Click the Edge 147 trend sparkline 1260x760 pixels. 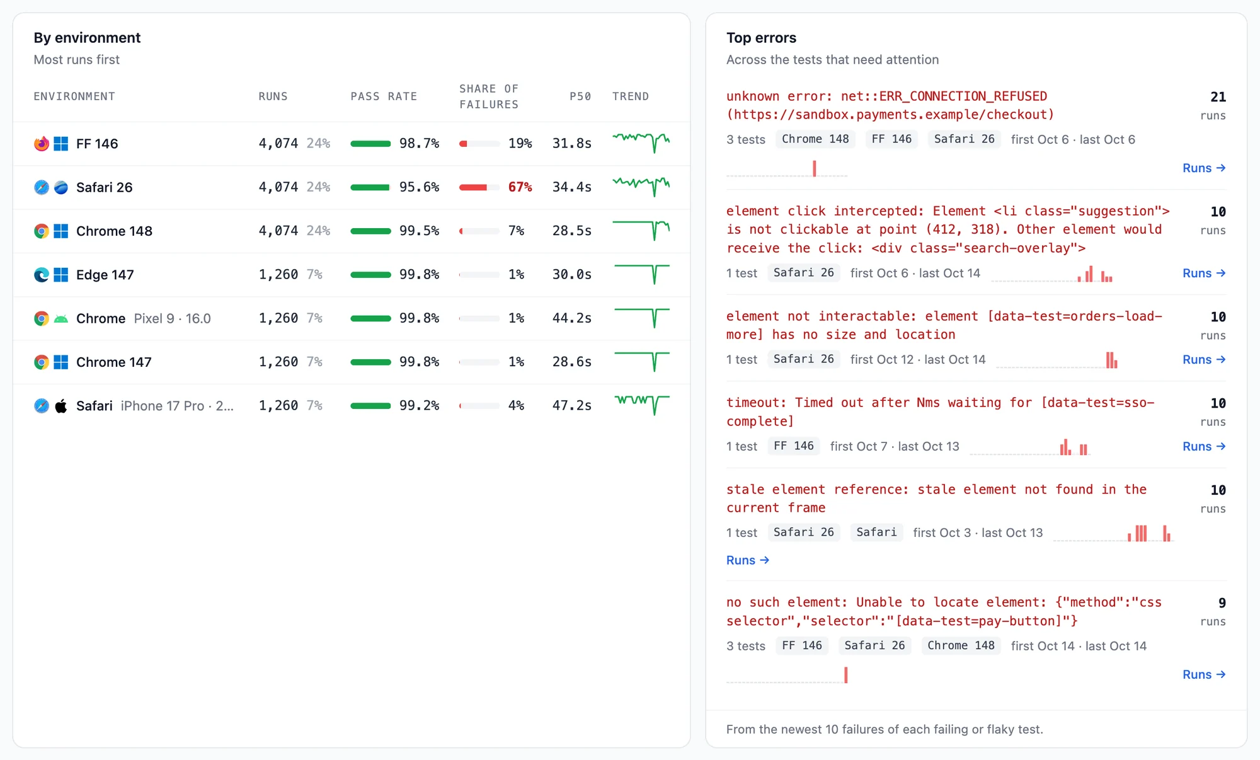tap(641, 274)
